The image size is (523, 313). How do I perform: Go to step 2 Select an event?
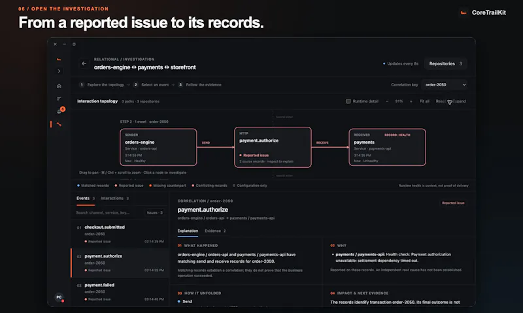152,85
